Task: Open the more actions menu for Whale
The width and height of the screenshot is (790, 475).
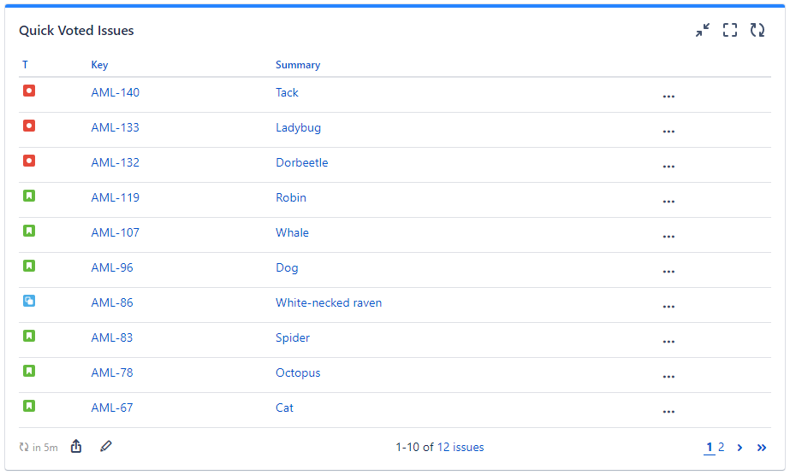Action: [x=668, y=237]
